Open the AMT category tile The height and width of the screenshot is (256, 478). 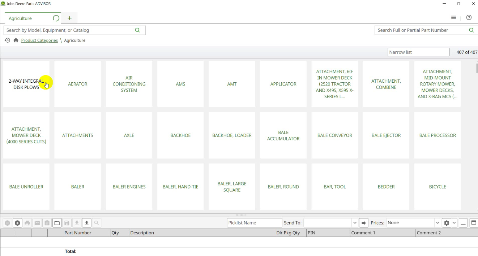point(232,84)
